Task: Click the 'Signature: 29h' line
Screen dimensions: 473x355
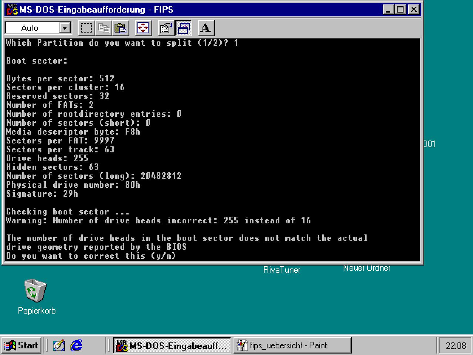Action: [42, 194]
